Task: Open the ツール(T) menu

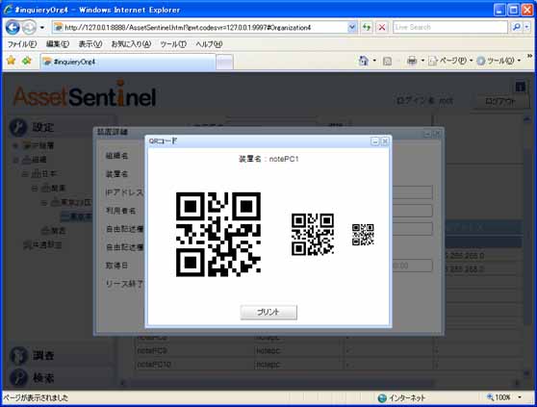Action: pyautogui.click(x=173, y=44)
